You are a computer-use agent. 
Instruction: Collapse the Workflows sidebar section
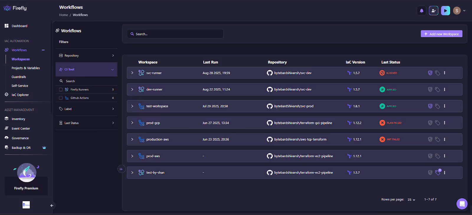pos(43,50)
